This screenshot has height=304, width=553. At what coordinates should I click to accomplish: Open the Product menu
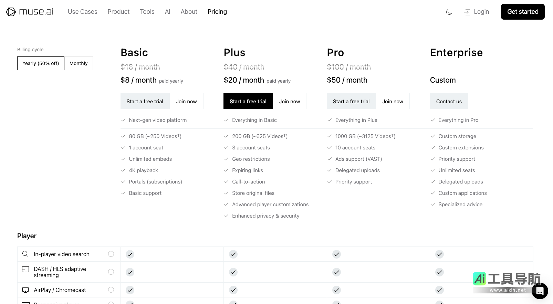(x=118, y=12)
